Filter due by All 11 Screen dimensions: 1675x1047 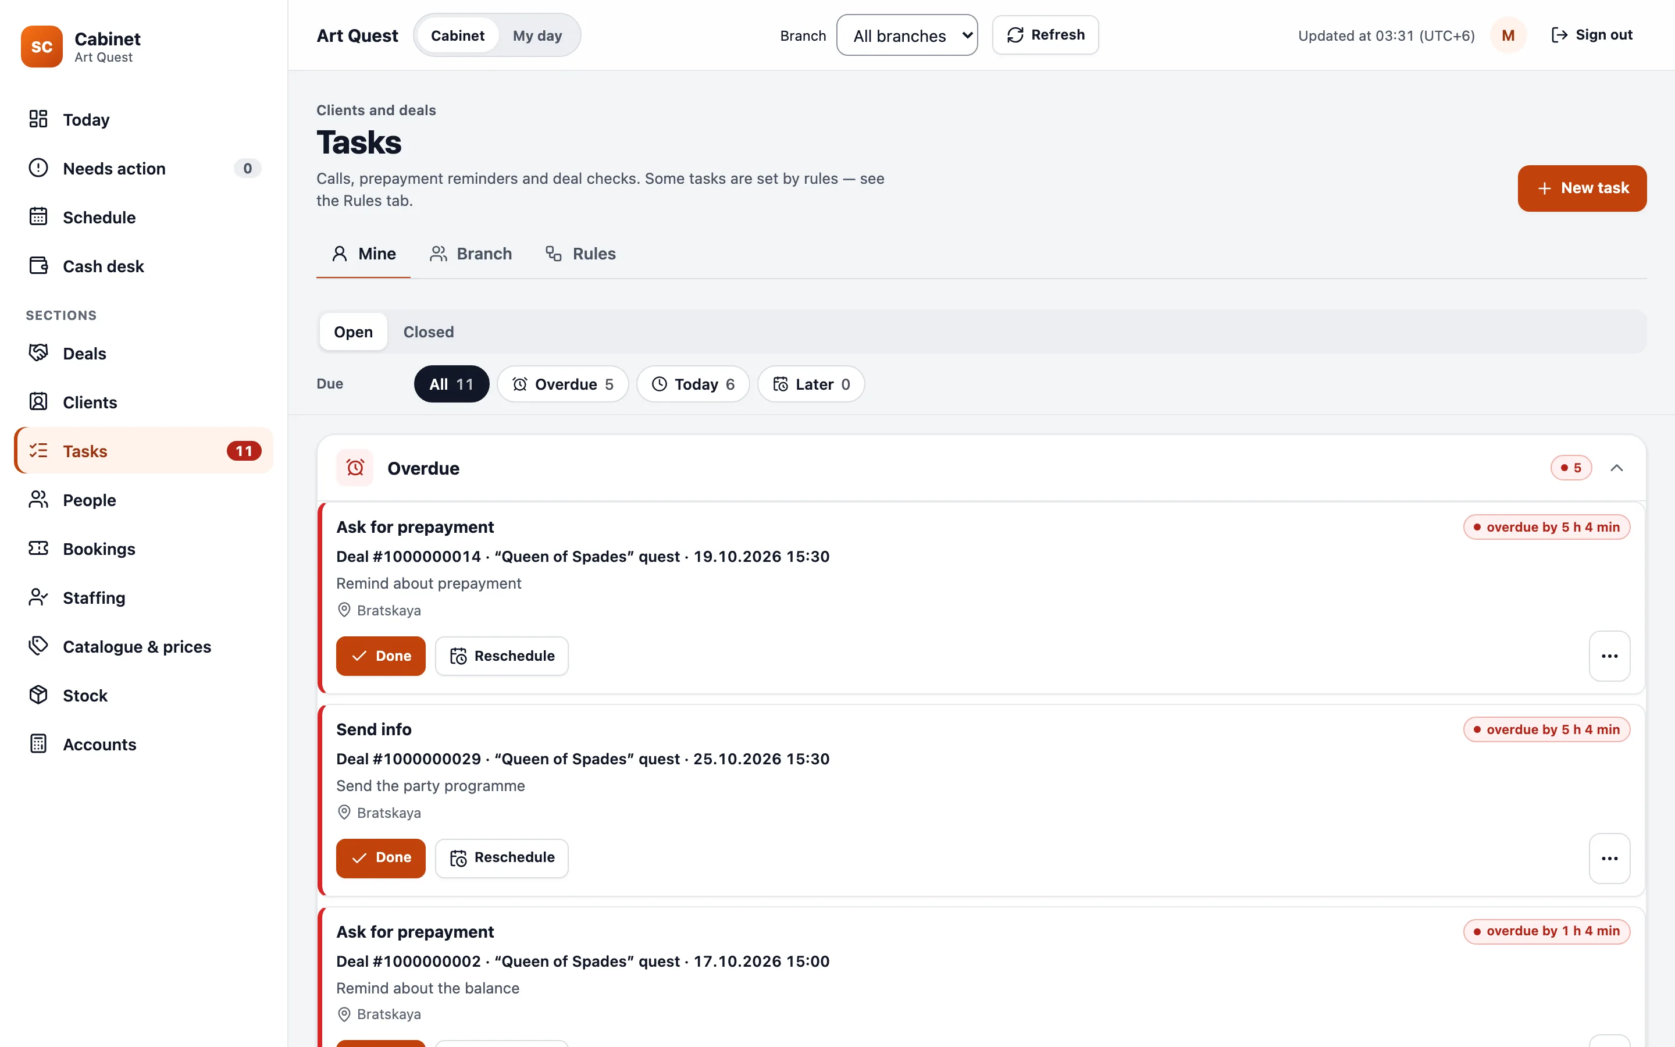[451, 384]
